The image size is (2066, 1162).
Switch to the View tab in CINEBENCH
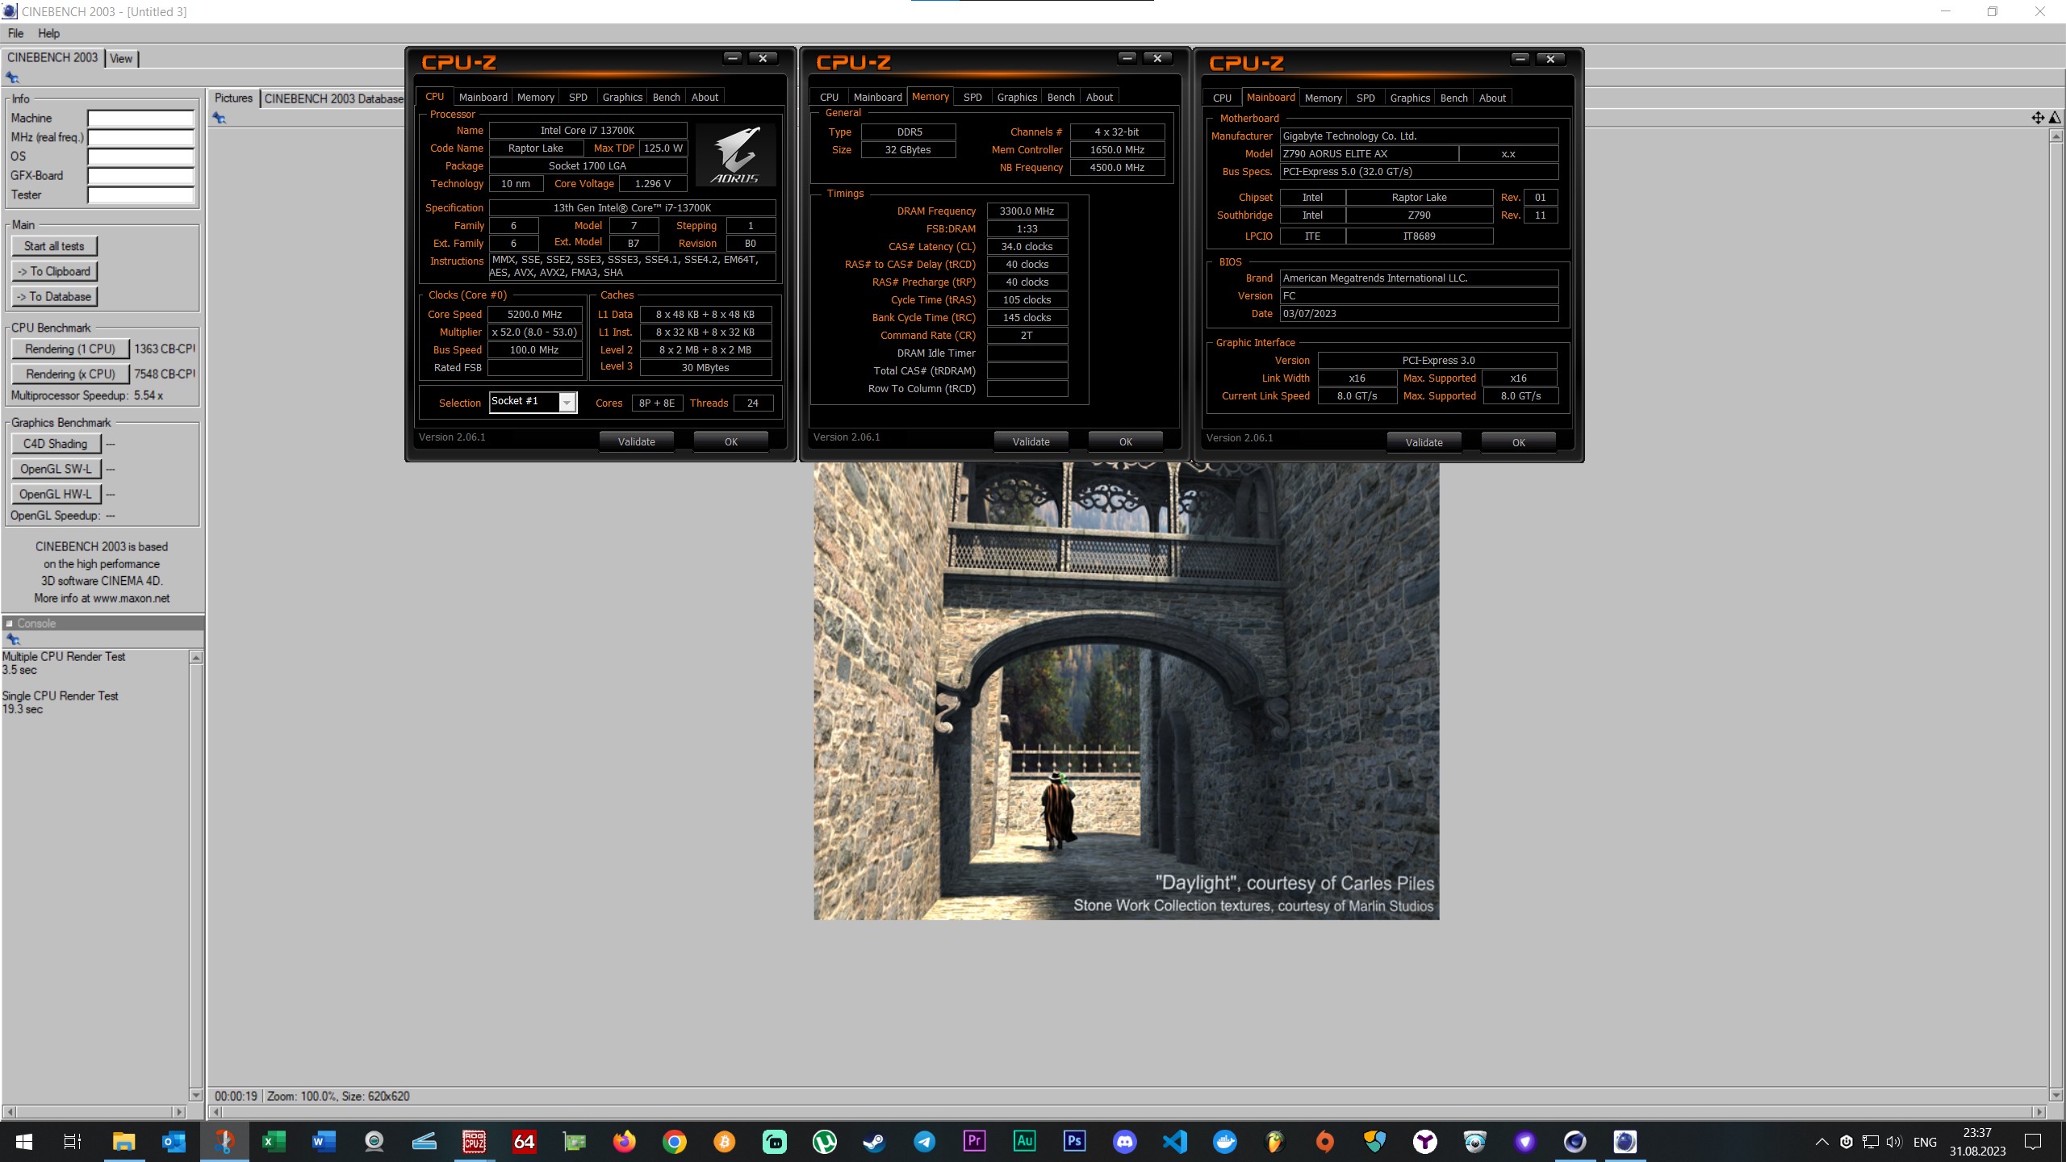pos(121,58)
